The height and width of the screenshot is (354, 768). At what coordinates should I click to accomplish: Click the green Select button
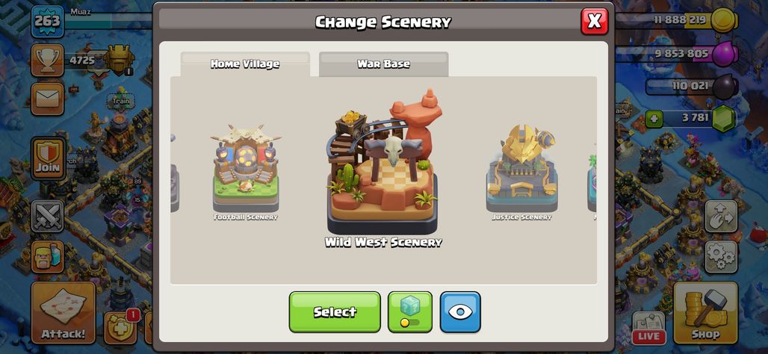(335, 312)
